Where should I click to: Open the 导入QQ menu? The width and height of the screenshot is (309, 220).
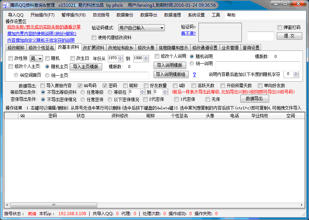point(16,15)
